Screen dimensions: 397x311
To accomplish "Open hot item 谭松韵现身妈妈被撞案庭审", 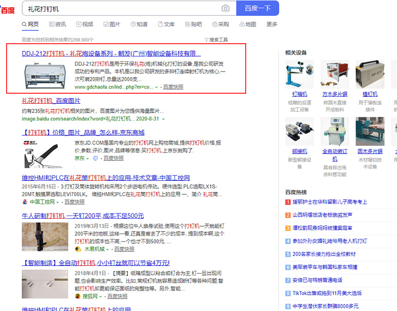I will coord(322,228).
